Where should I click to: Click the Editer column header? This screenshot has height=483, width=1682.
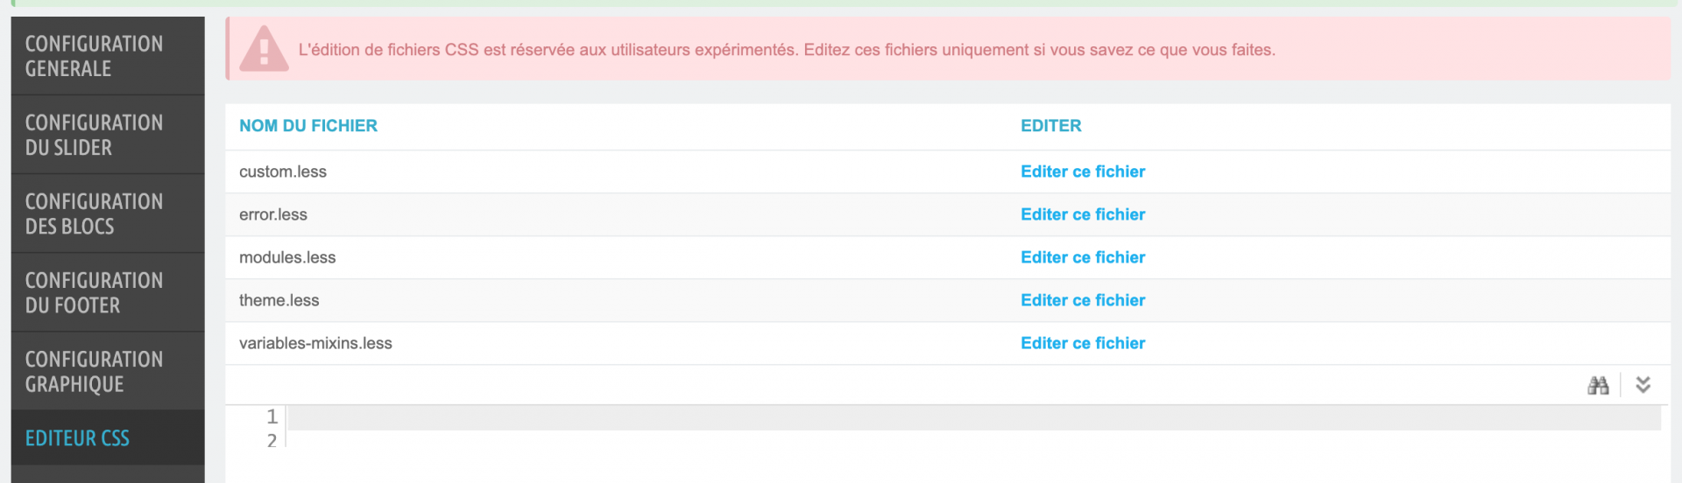coord(1051,126)
